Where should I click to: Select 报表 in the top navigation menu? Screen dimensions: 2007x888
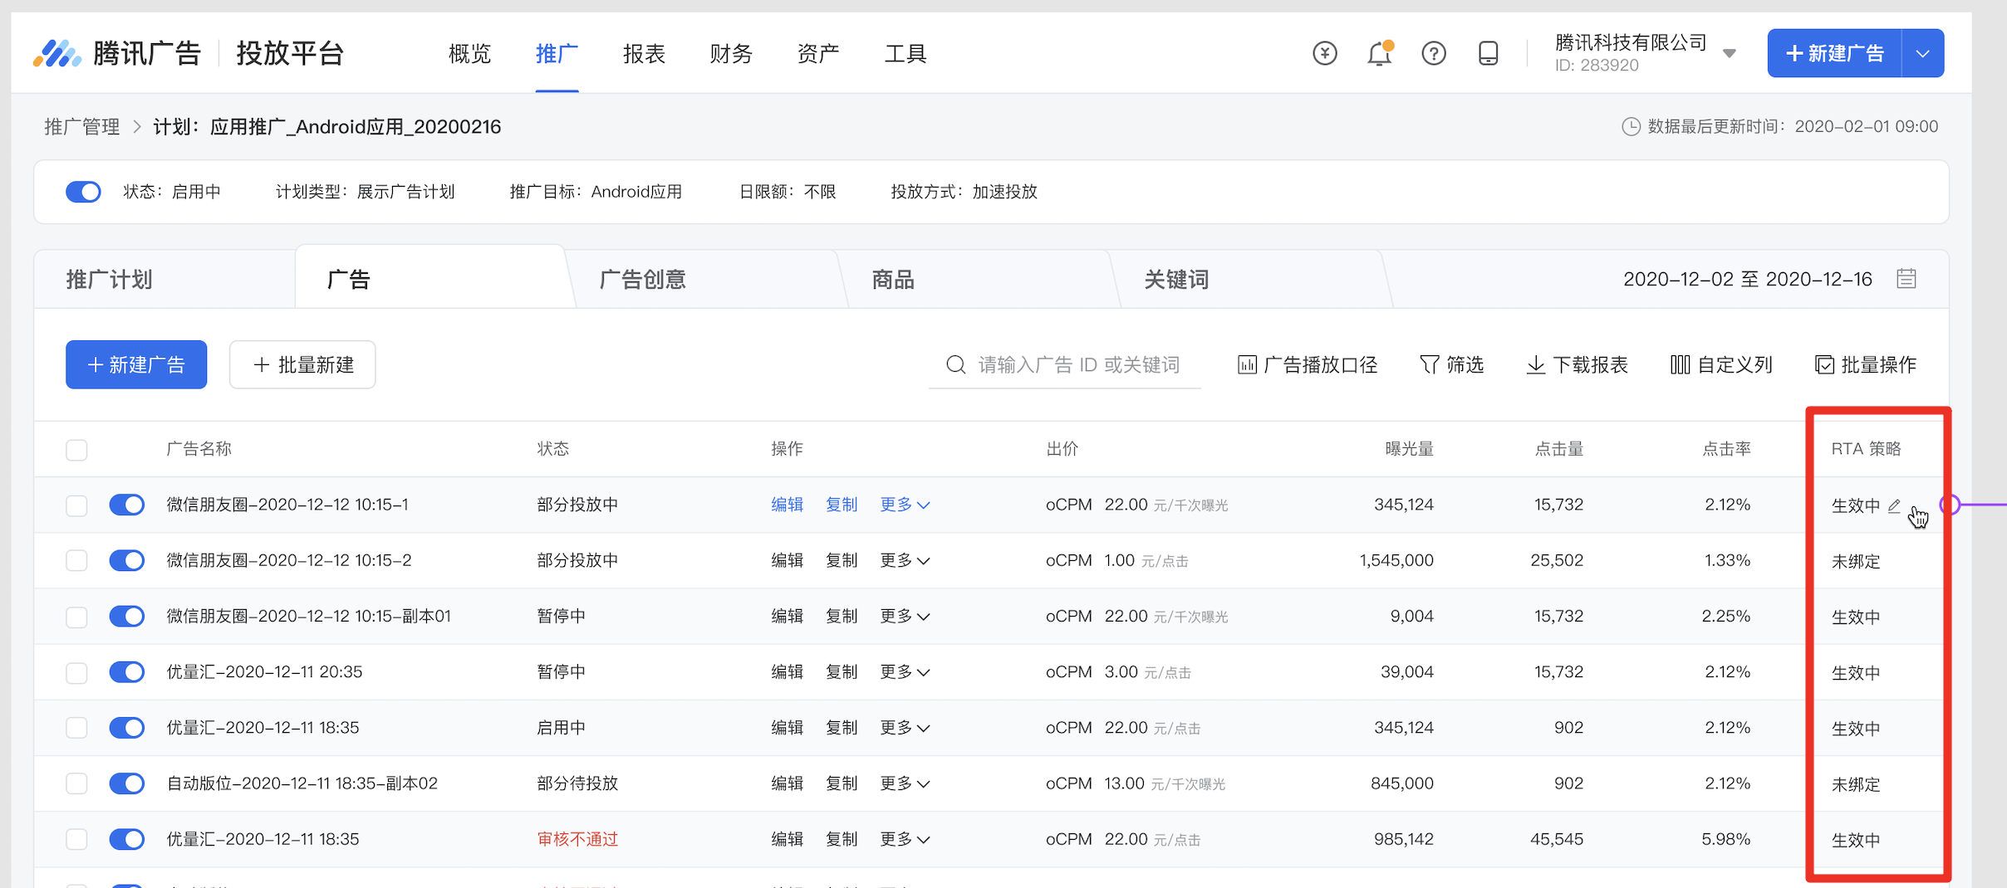pos(644,53)
